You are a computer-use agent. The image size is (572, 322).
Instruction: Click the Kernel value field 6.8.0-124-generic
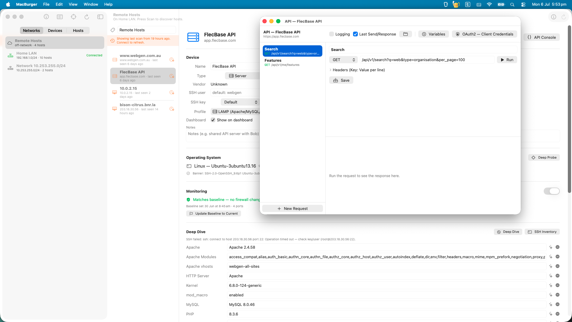386,285
